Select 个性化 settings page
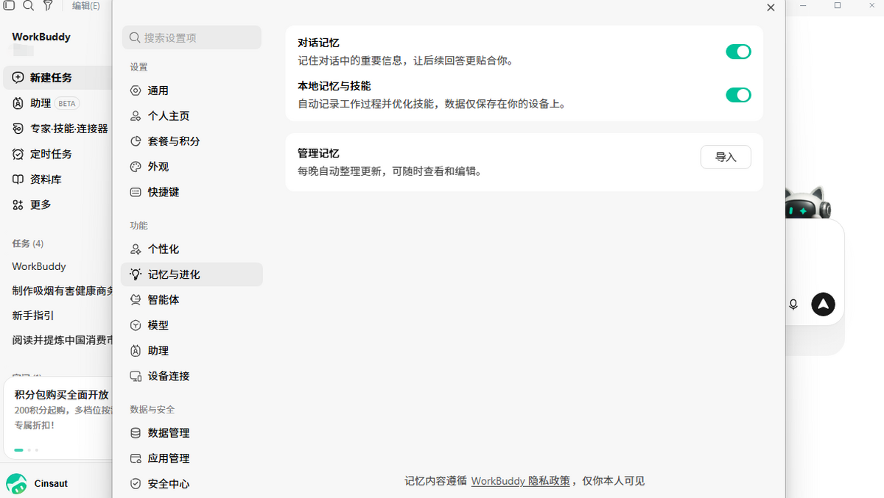Screen dimensions: 884x498 click(x=192, y=249)
